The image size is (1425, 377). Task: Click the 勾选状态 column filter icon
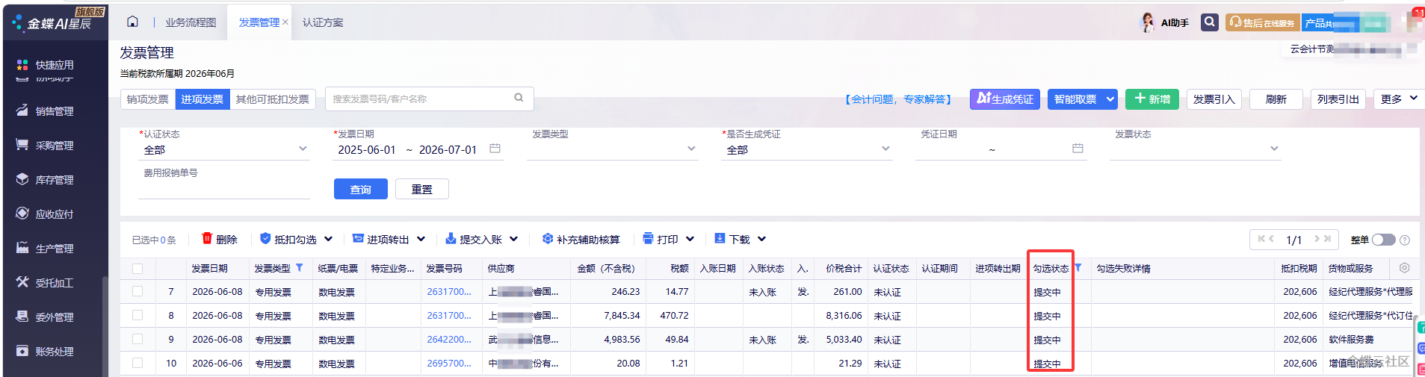[1078, 267]
